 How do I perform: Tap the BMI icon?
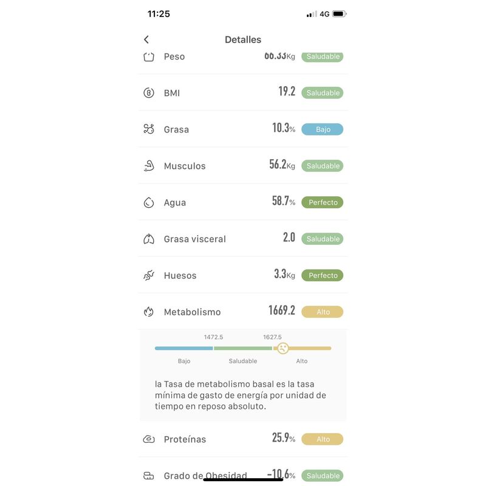pos(149,93)
